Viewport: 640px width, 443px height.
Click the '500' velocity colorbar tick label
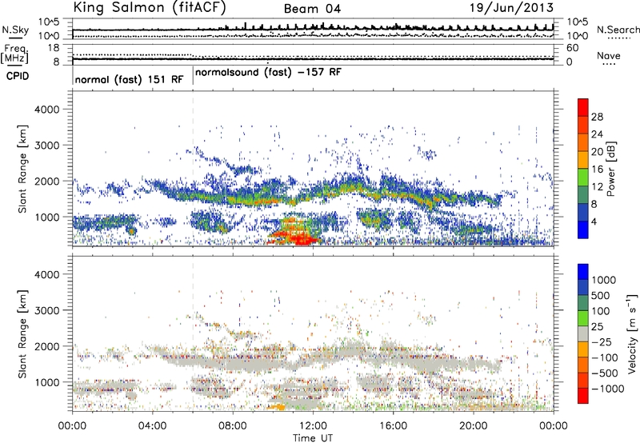pyautogui.click(x=601, y=295)
